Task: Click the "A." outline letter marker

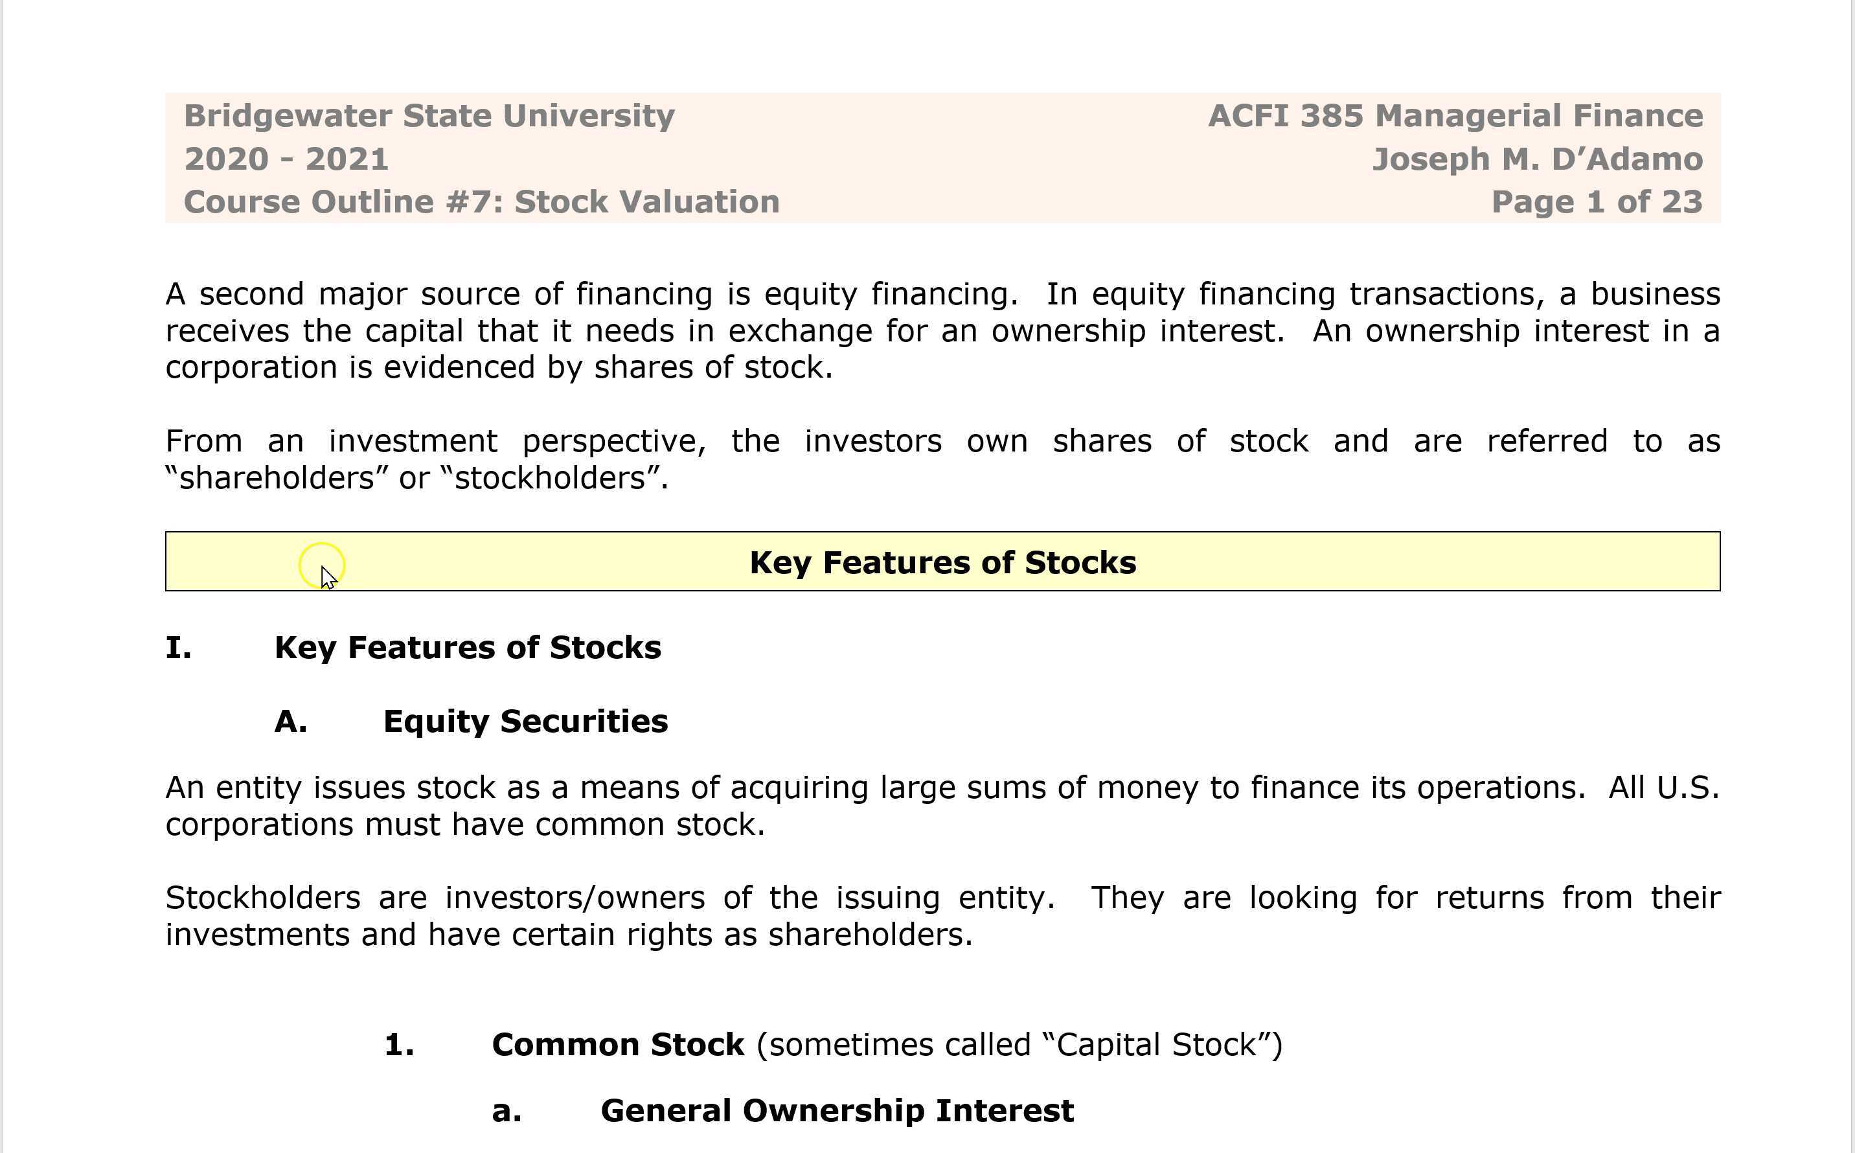Action: [x=290, y=722]
